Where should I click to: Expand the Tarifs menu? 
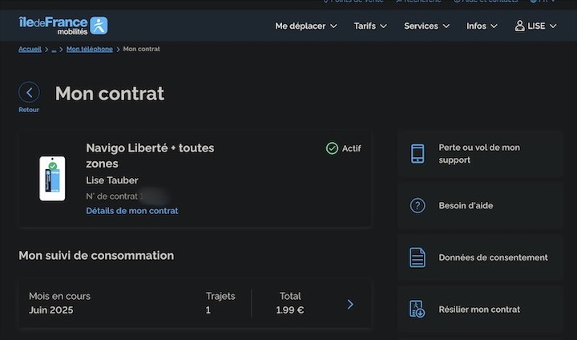click(370, 26)
